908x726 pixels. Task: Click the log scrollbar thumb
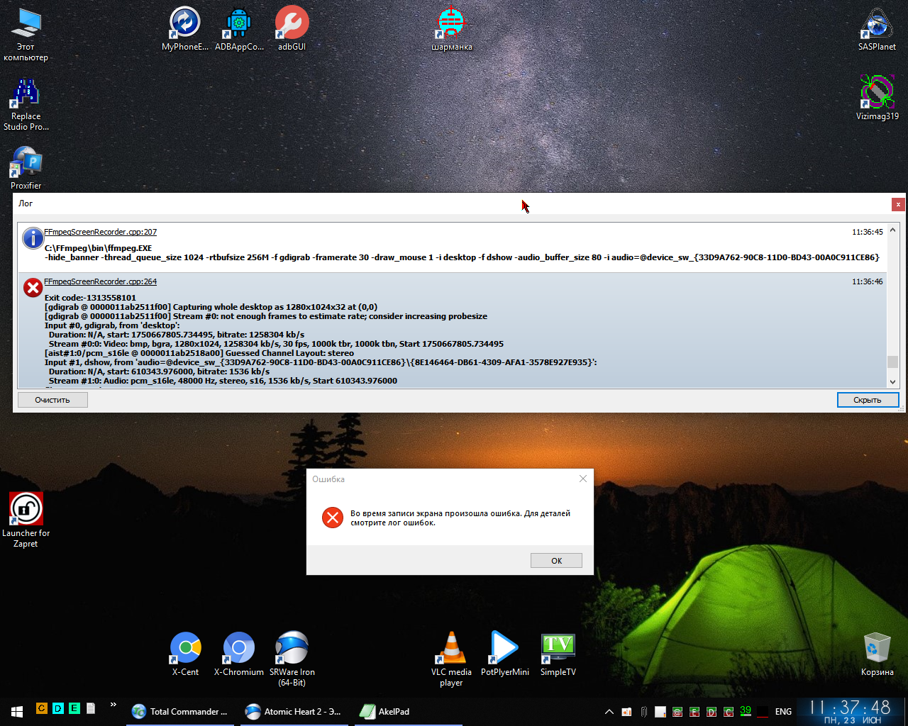892,362
